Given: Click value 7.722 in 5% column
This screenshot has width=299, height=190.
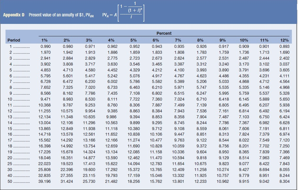Looking at the screenshot, I should click(135, 99).
